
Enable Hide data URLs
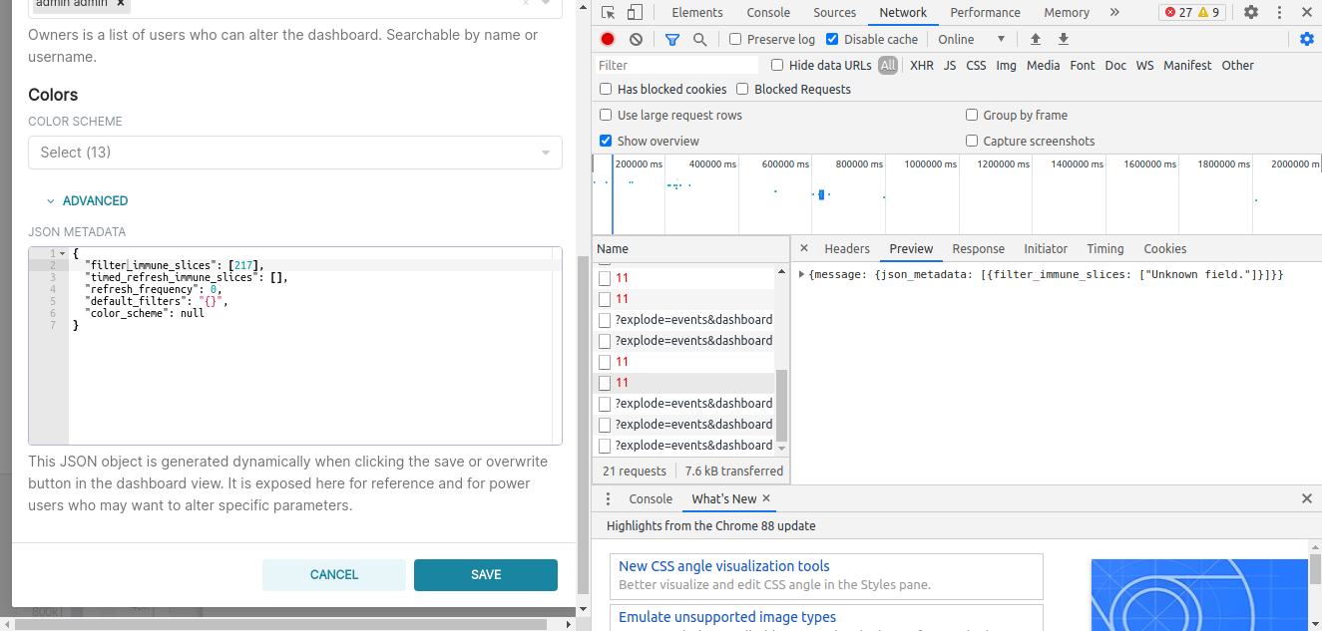[x=777, y=65]
